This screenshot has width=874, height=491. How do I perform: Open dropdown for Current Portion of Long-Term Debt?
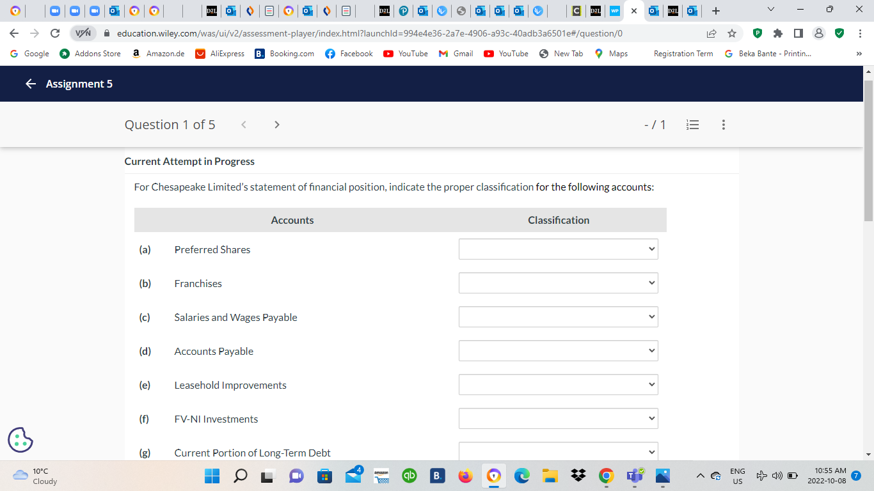[559, 451]
